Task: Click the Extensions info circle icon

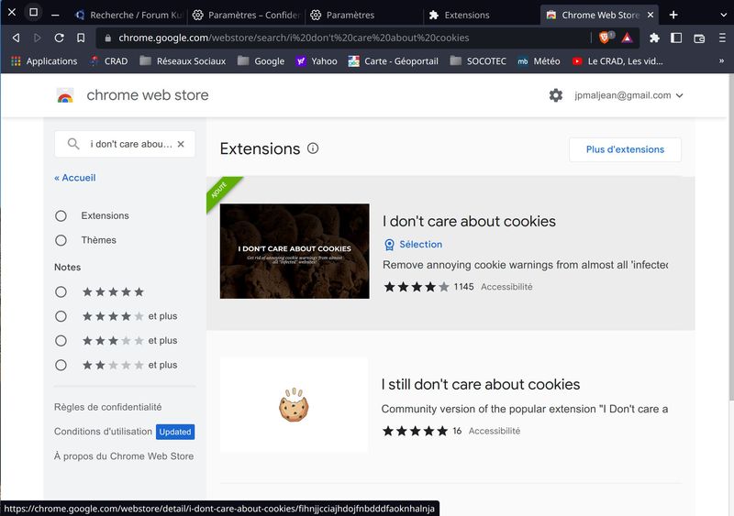Action: (313, 148)
